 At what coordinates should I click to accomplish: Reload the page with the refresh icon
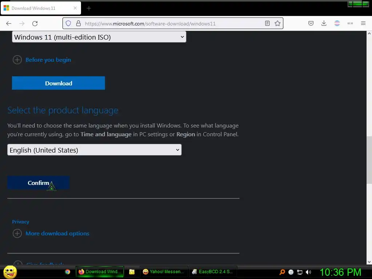point(35,23)
